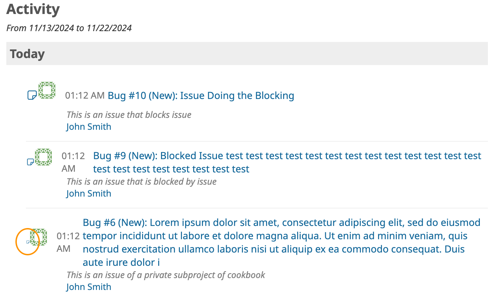Open John Smith's profile under Bug #6

(x=89, y=287)
